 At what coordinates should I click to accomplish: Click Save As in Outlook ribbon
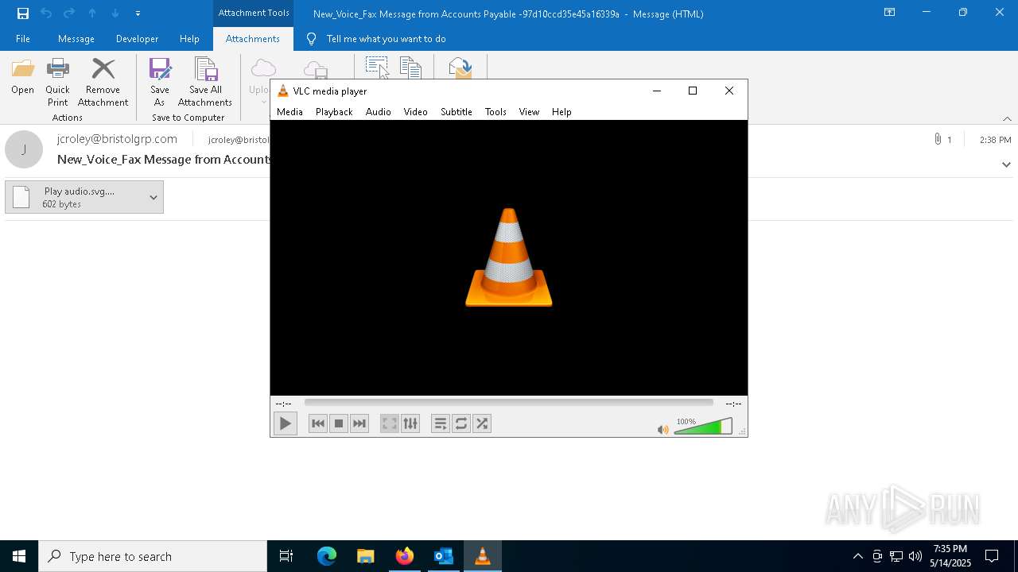click(x=160, y=83)
